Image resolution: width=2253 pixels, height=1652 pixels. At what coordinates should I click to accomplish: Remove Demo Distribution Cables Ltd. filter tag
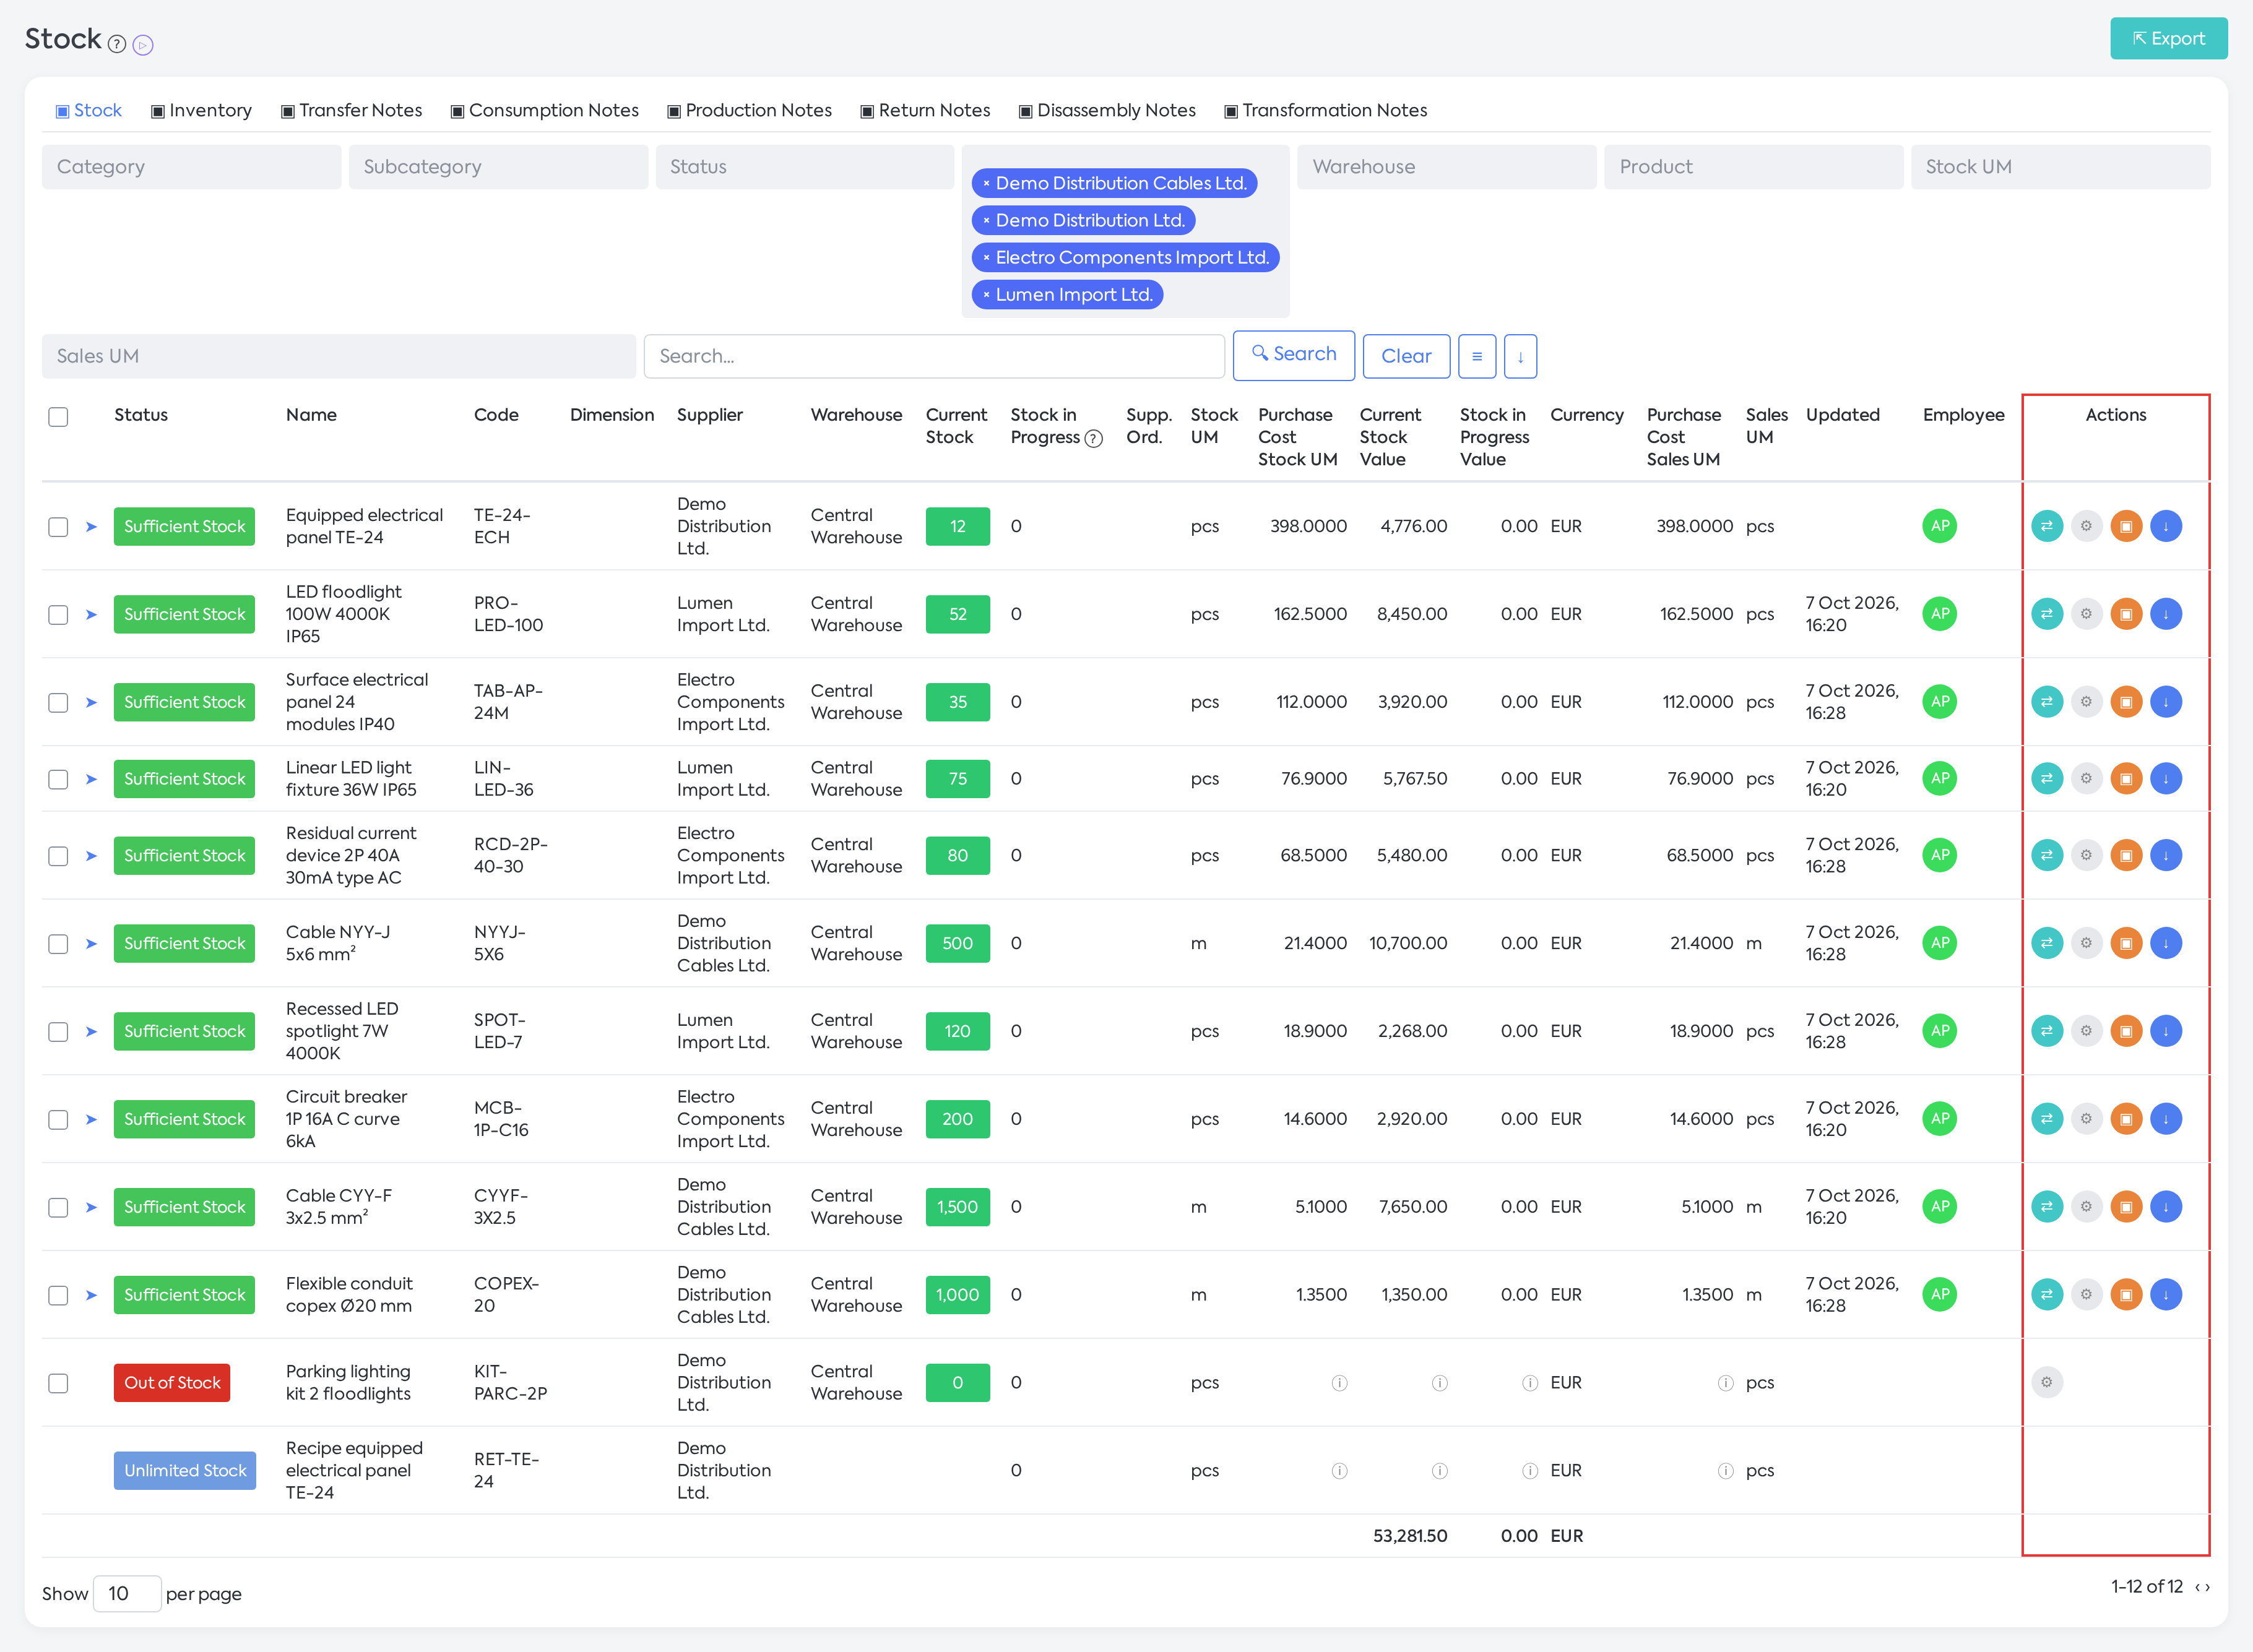[x=985, y=184]
